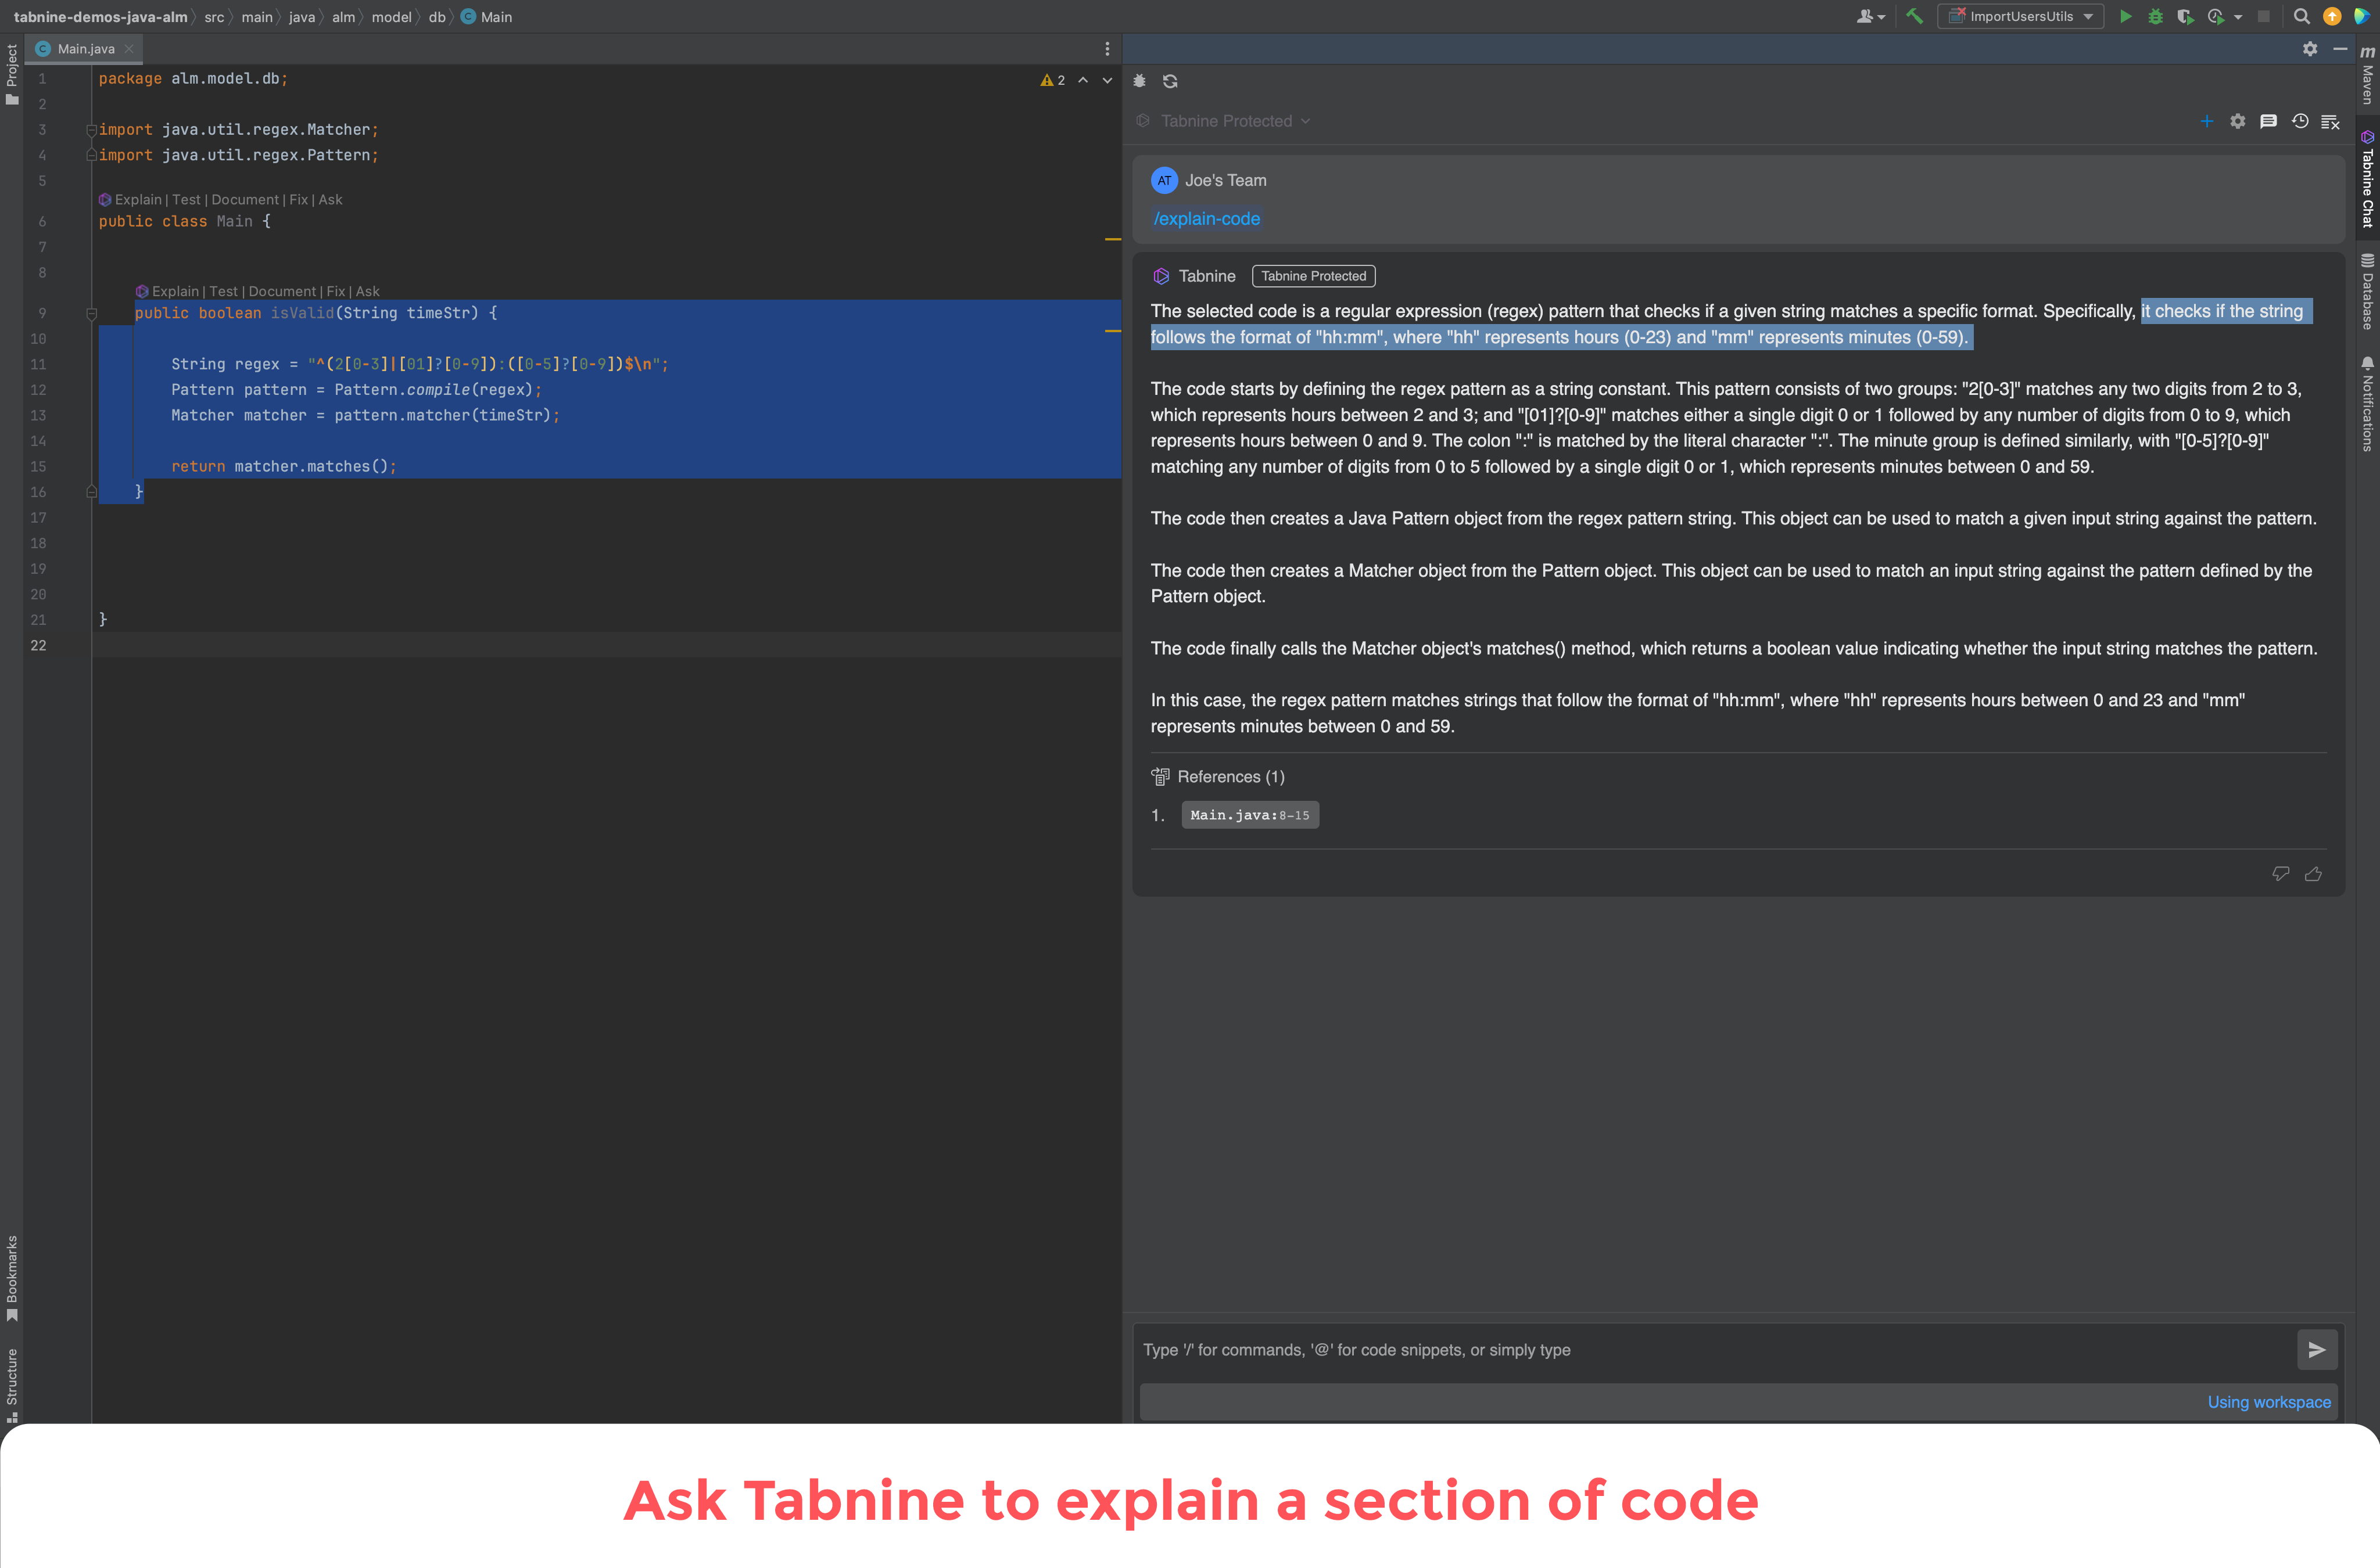Open the Bookmarks tool window tab

12,1278
